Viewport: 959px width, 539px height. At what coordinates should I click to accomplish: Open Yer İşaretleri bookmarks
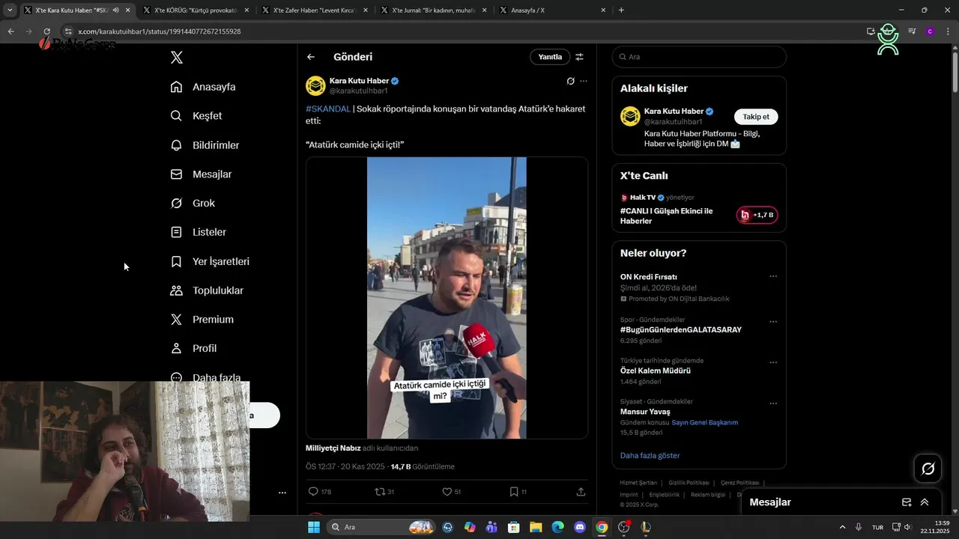[210, 262]
